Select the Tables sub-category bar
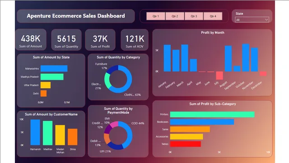This screenshot has width=289, height=163. point(186,144)
